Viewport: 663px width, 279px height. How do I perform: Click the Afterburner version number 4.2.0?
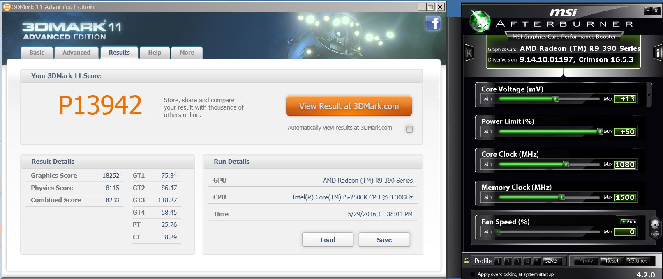tap(645, 275)
